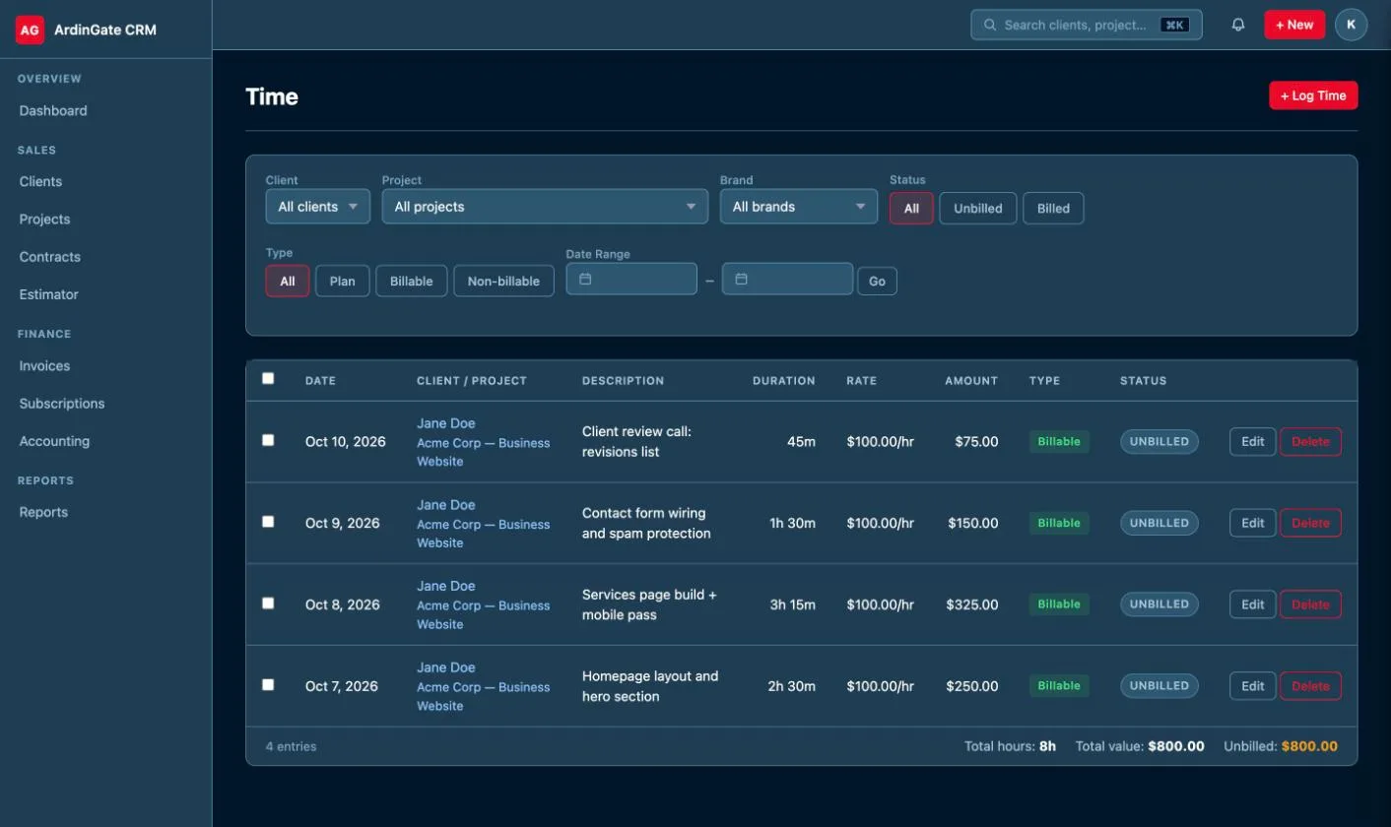Open the All projects dropdown
Image resolution: width=1391 pixels, height=827 pixels.
pyautogui.click(x=545, y=207)
